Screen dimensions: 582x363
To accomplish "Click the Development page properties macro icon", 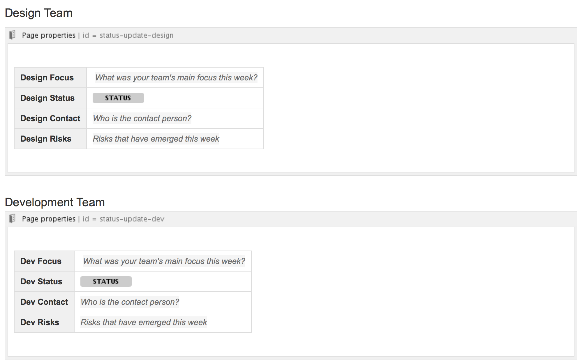I will [x=12, y=219].
